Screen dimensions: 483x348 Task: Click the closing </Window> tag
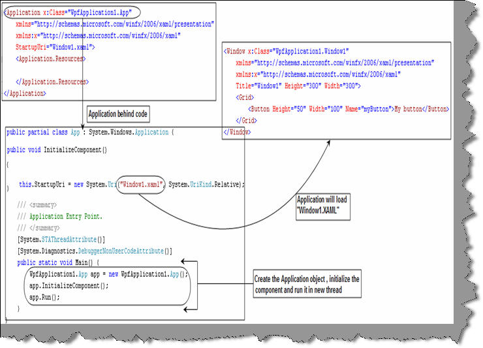237,132
